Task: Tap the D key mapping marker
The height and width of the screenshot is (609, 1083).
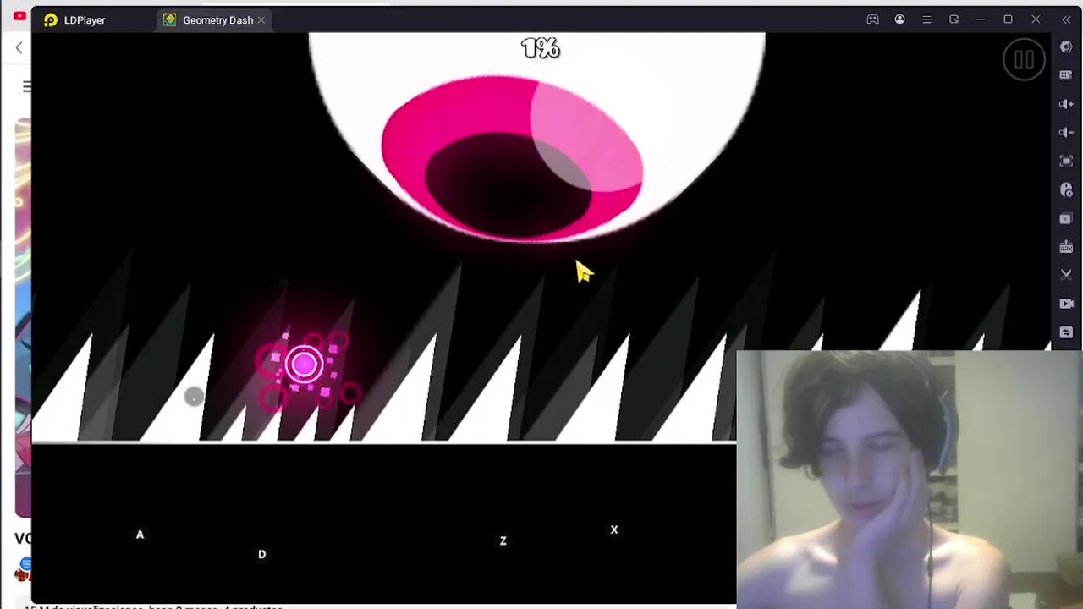Action: tap(261, 554)
